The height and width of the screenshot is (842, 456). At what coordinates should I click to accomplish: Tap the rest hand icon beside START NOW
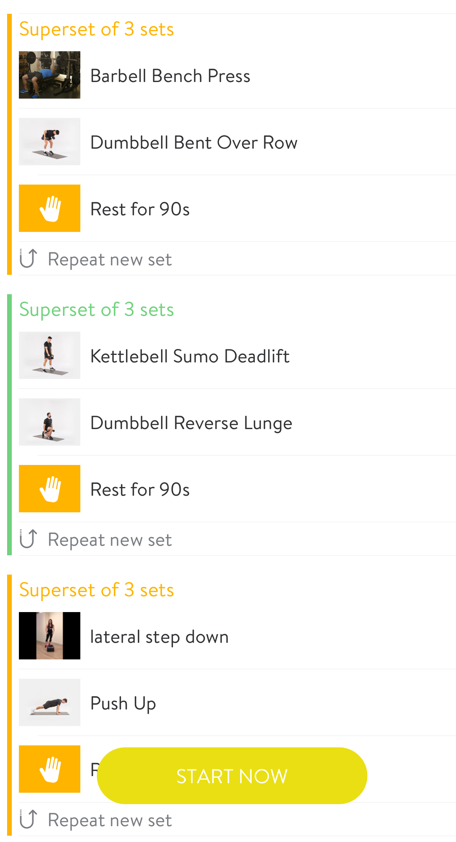(x=50, y=769)
